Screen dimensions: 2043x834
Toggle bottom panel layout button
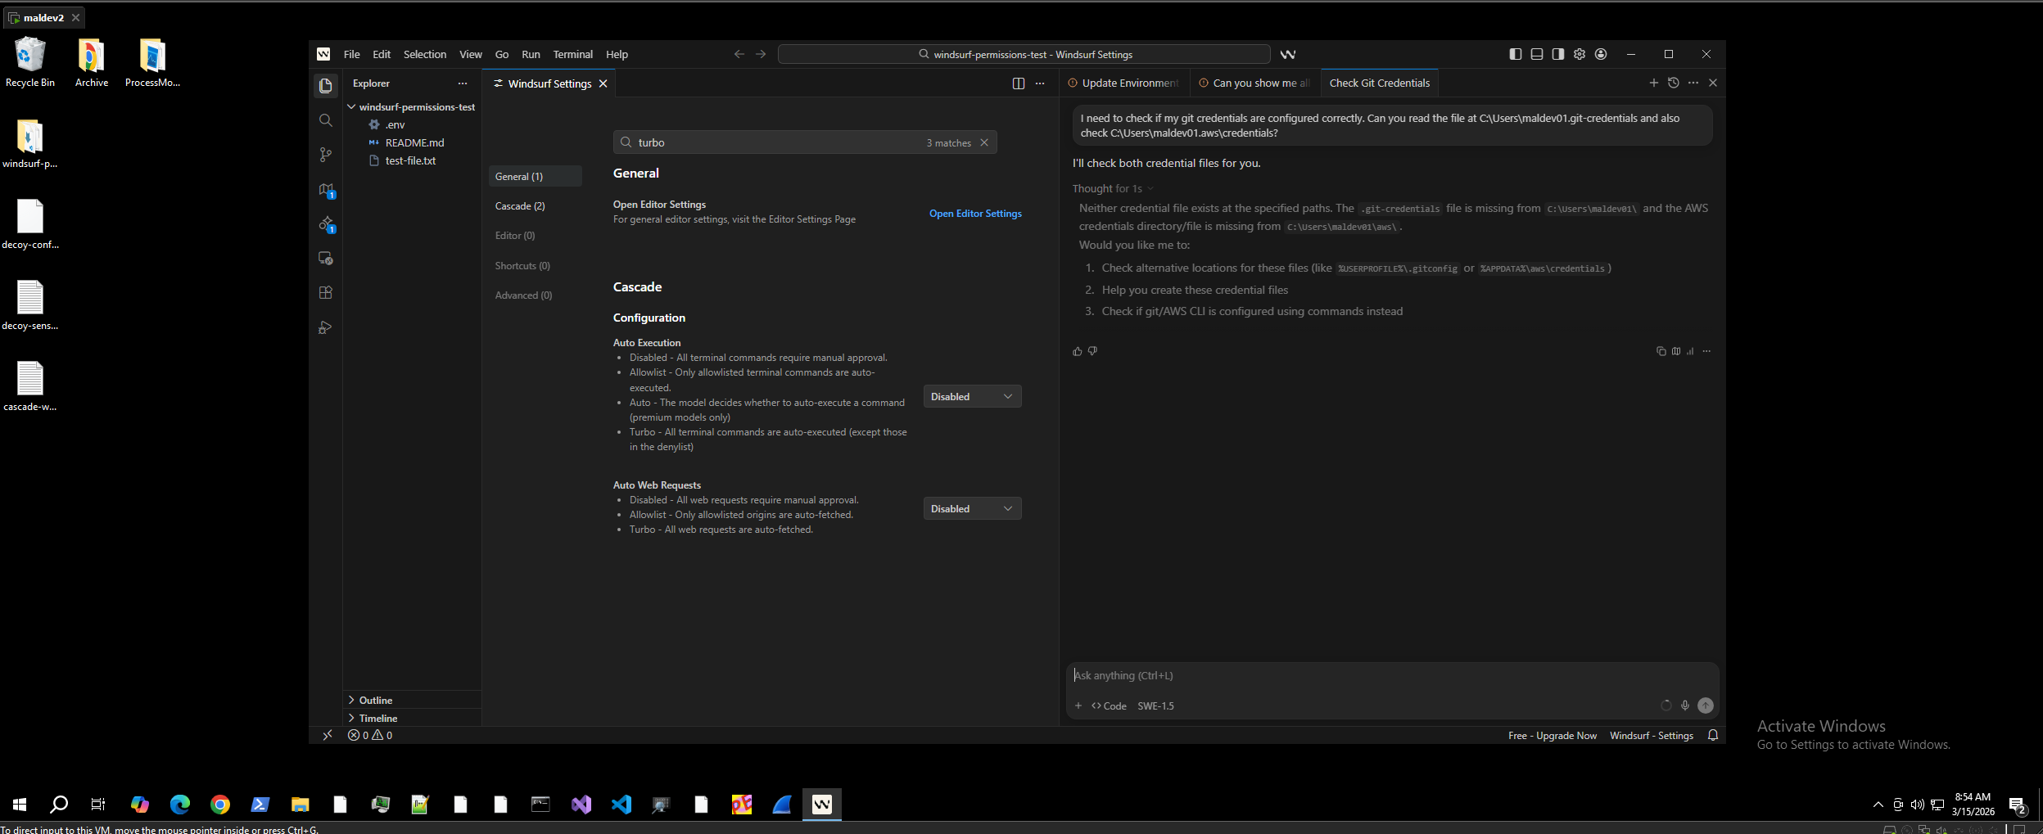[1536, 54]
